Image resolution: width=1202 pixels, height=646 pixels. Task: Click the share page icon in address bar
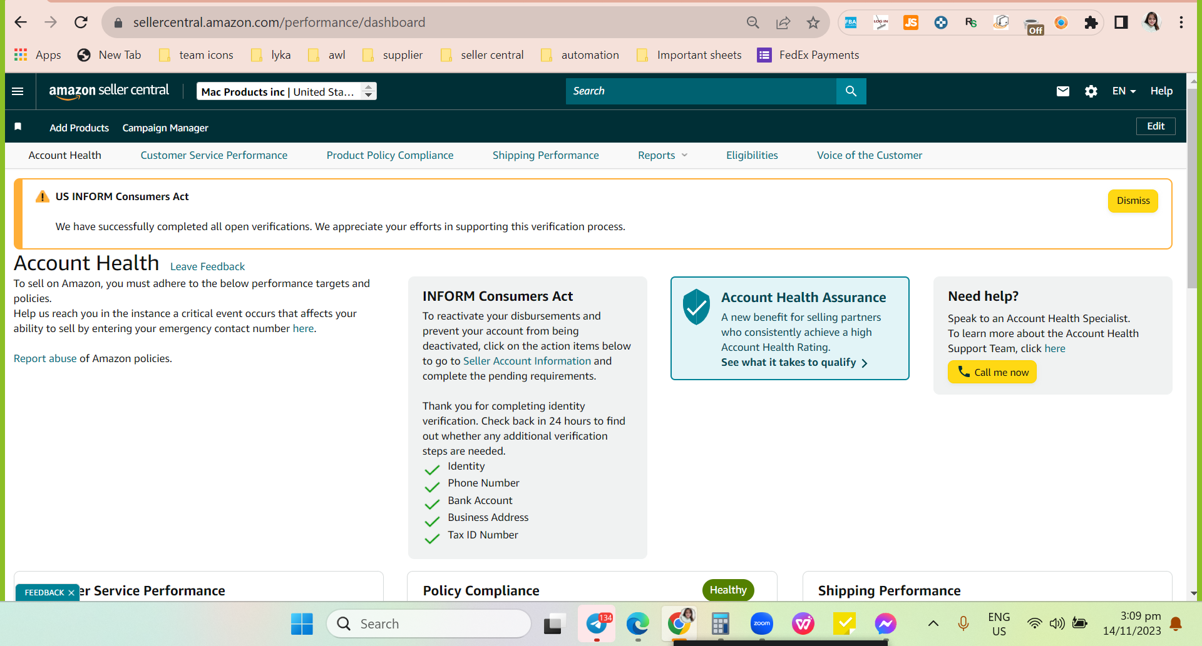783,23
